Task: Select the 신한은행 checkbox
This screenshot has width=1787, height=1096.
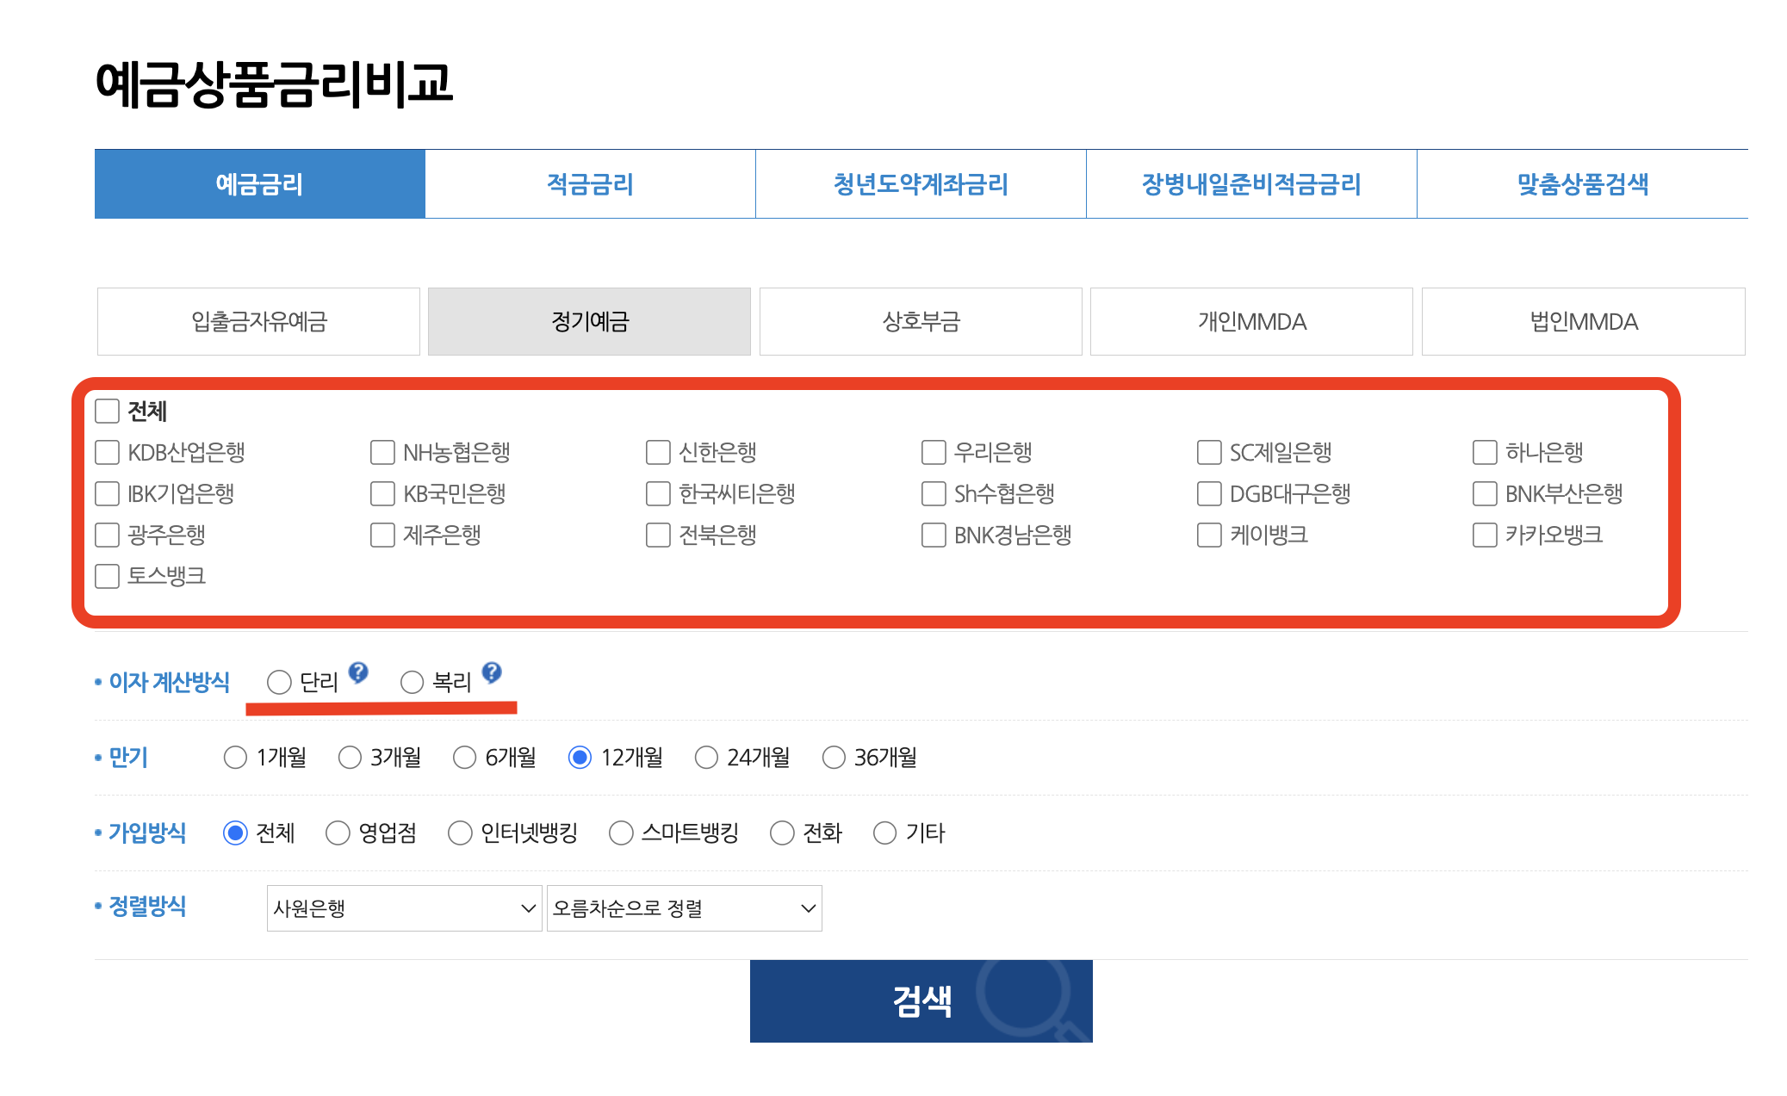Action: 657,451
